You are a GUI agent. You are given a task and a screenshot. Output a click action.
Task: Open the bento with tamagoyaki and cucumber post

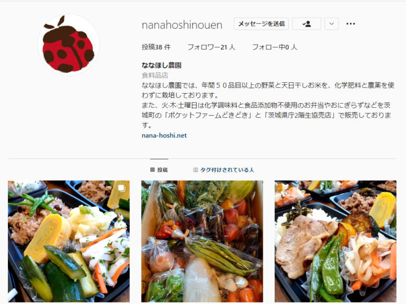69,242
